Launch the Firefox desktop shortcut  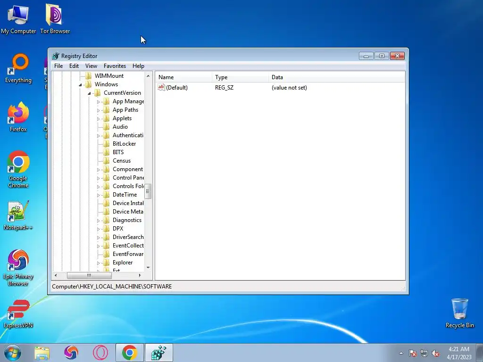point(18,117)
